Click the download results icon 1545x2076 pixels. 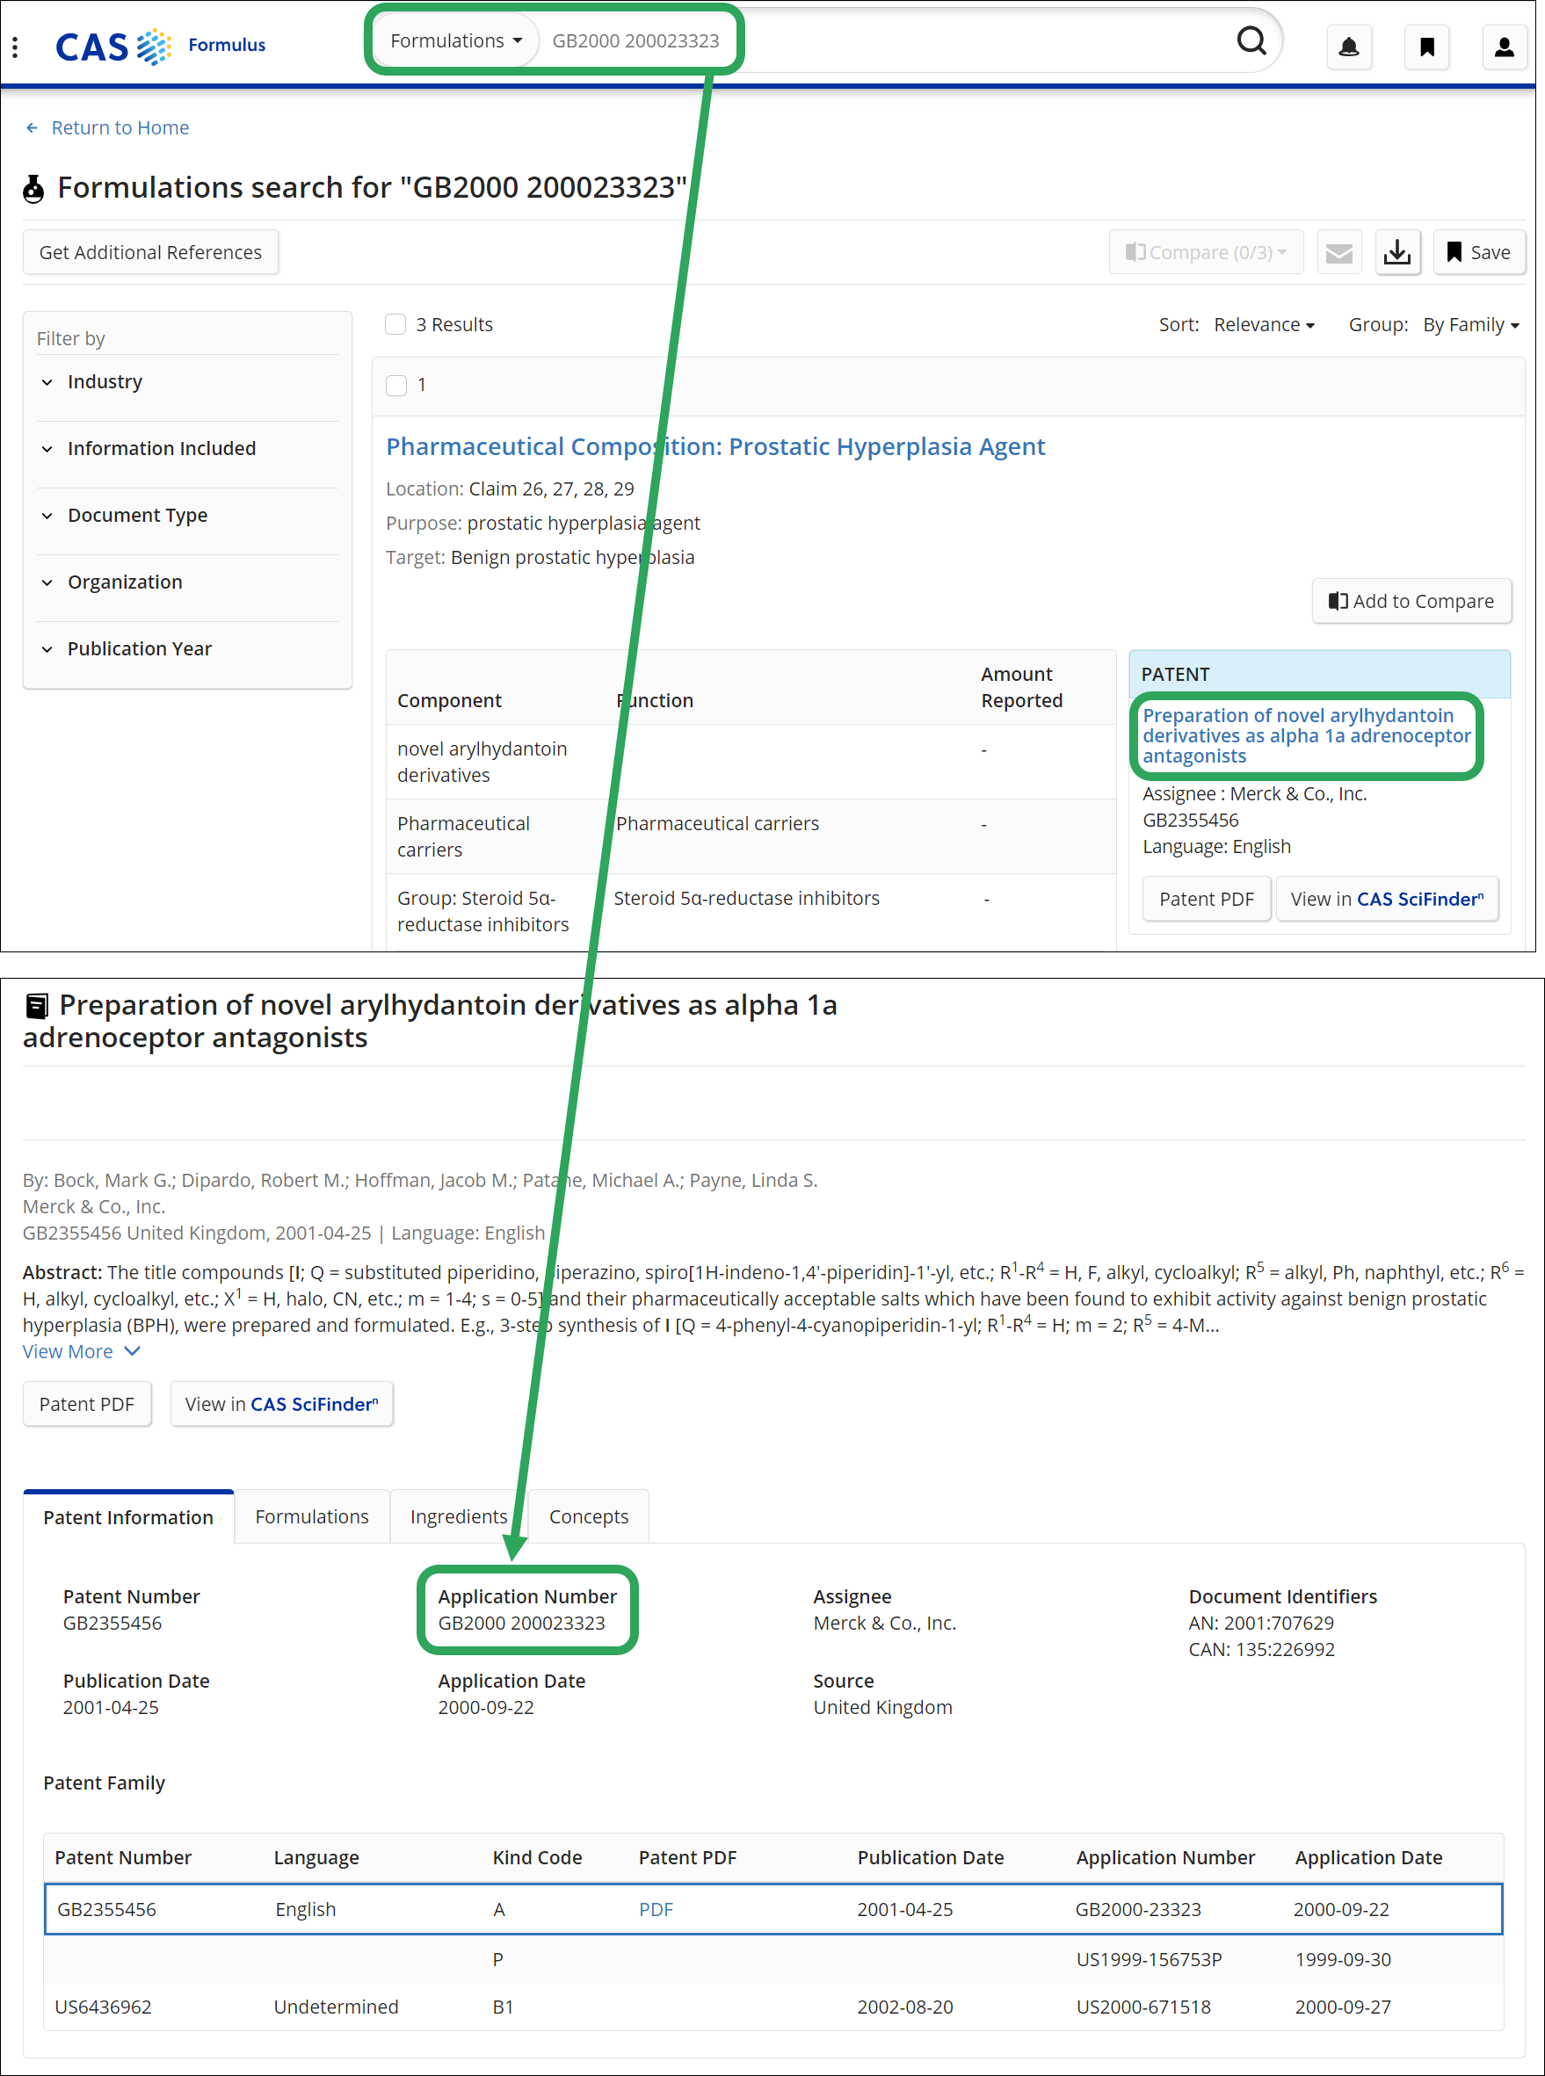[x=1397, y=252]
